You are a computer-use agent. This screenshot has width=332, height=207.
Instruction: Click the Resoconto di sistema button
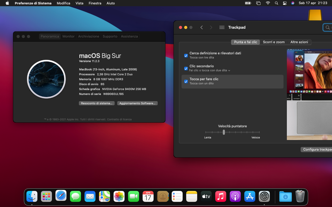tap(96, 103)
